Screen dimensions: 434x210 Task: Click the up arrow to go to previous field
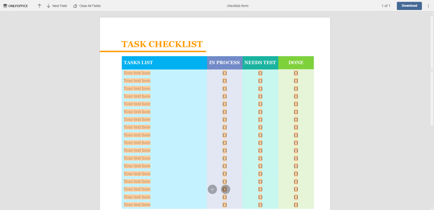pyautogui.click(x=39, y=5)
